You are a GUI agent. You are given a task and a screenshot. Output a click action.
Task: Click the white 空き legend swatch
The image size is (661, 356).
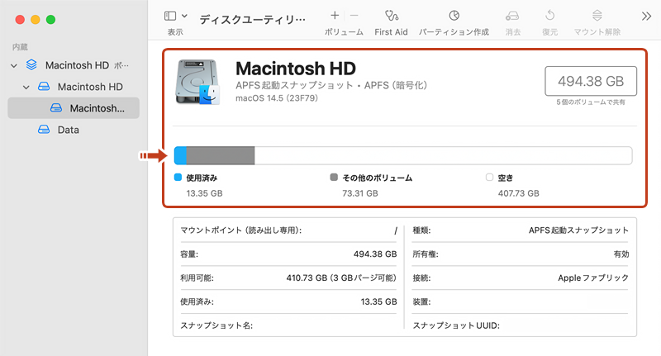[x=489, y=178]
